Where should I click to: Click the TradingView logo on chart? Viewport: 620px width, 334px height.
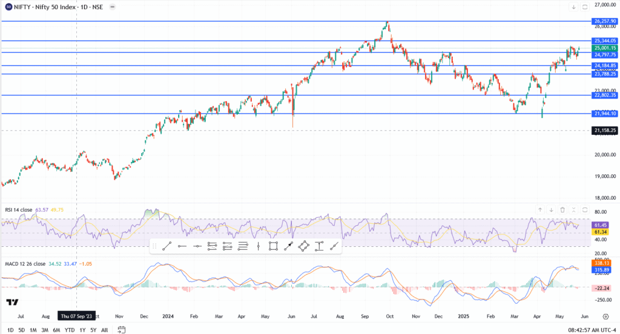pos(12,303)
